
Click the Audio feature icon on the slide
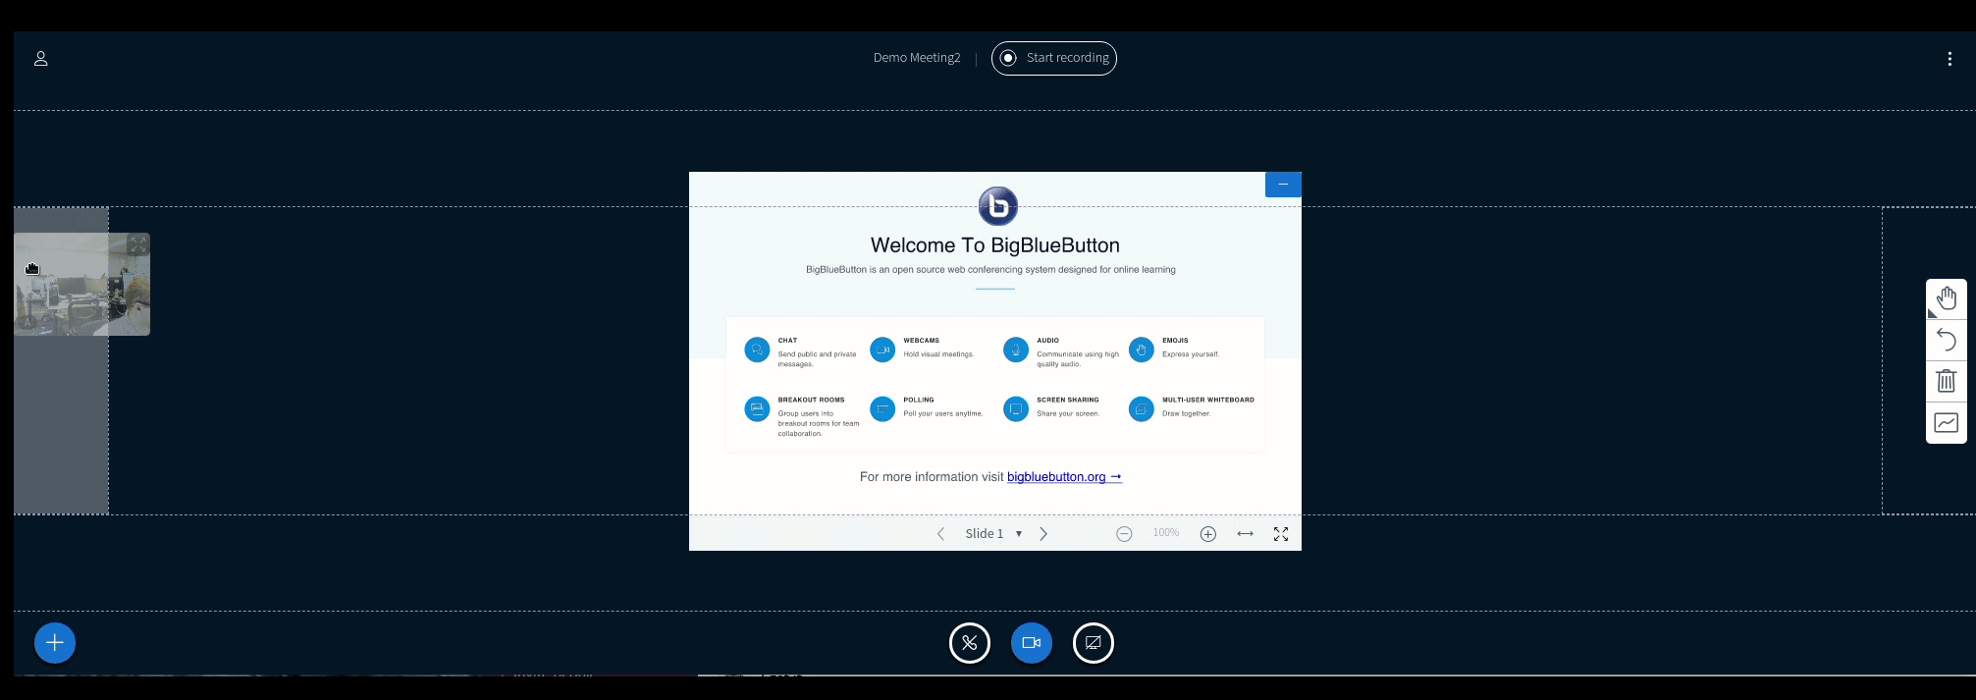click(x=1016, y=350)
